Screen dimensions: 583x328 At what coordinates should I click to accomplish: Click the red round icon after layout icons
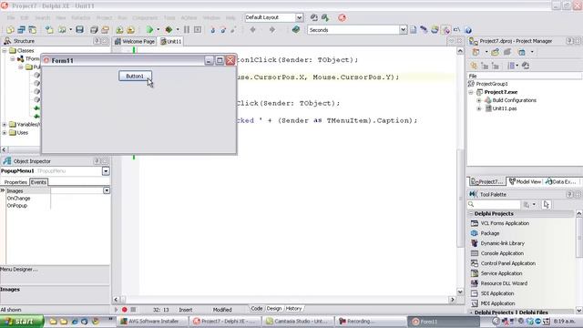pos(342,17)
